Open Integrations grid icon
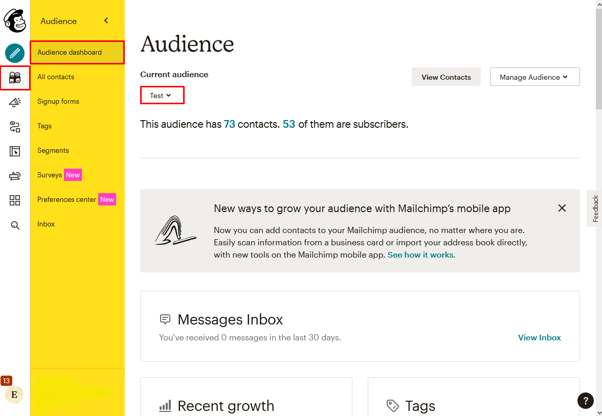The image size is (602, 416). tap(15, 200)
